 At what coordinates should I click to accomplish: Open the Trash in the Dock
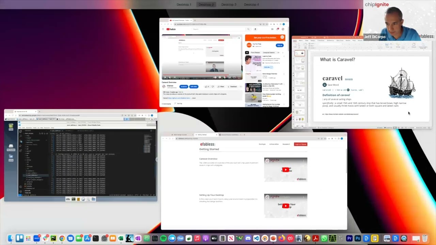tap(424, 239)
